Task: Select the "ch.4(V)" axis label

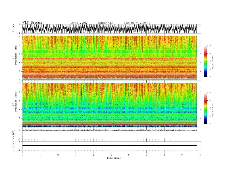Action: coord(14,146)
